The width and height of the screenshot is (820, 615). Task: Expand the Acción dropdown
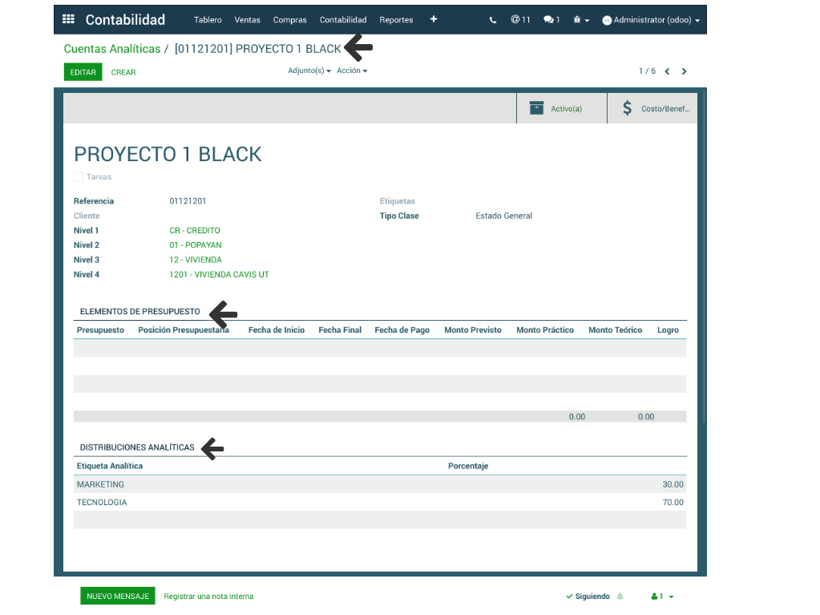[x=352, y=71]
